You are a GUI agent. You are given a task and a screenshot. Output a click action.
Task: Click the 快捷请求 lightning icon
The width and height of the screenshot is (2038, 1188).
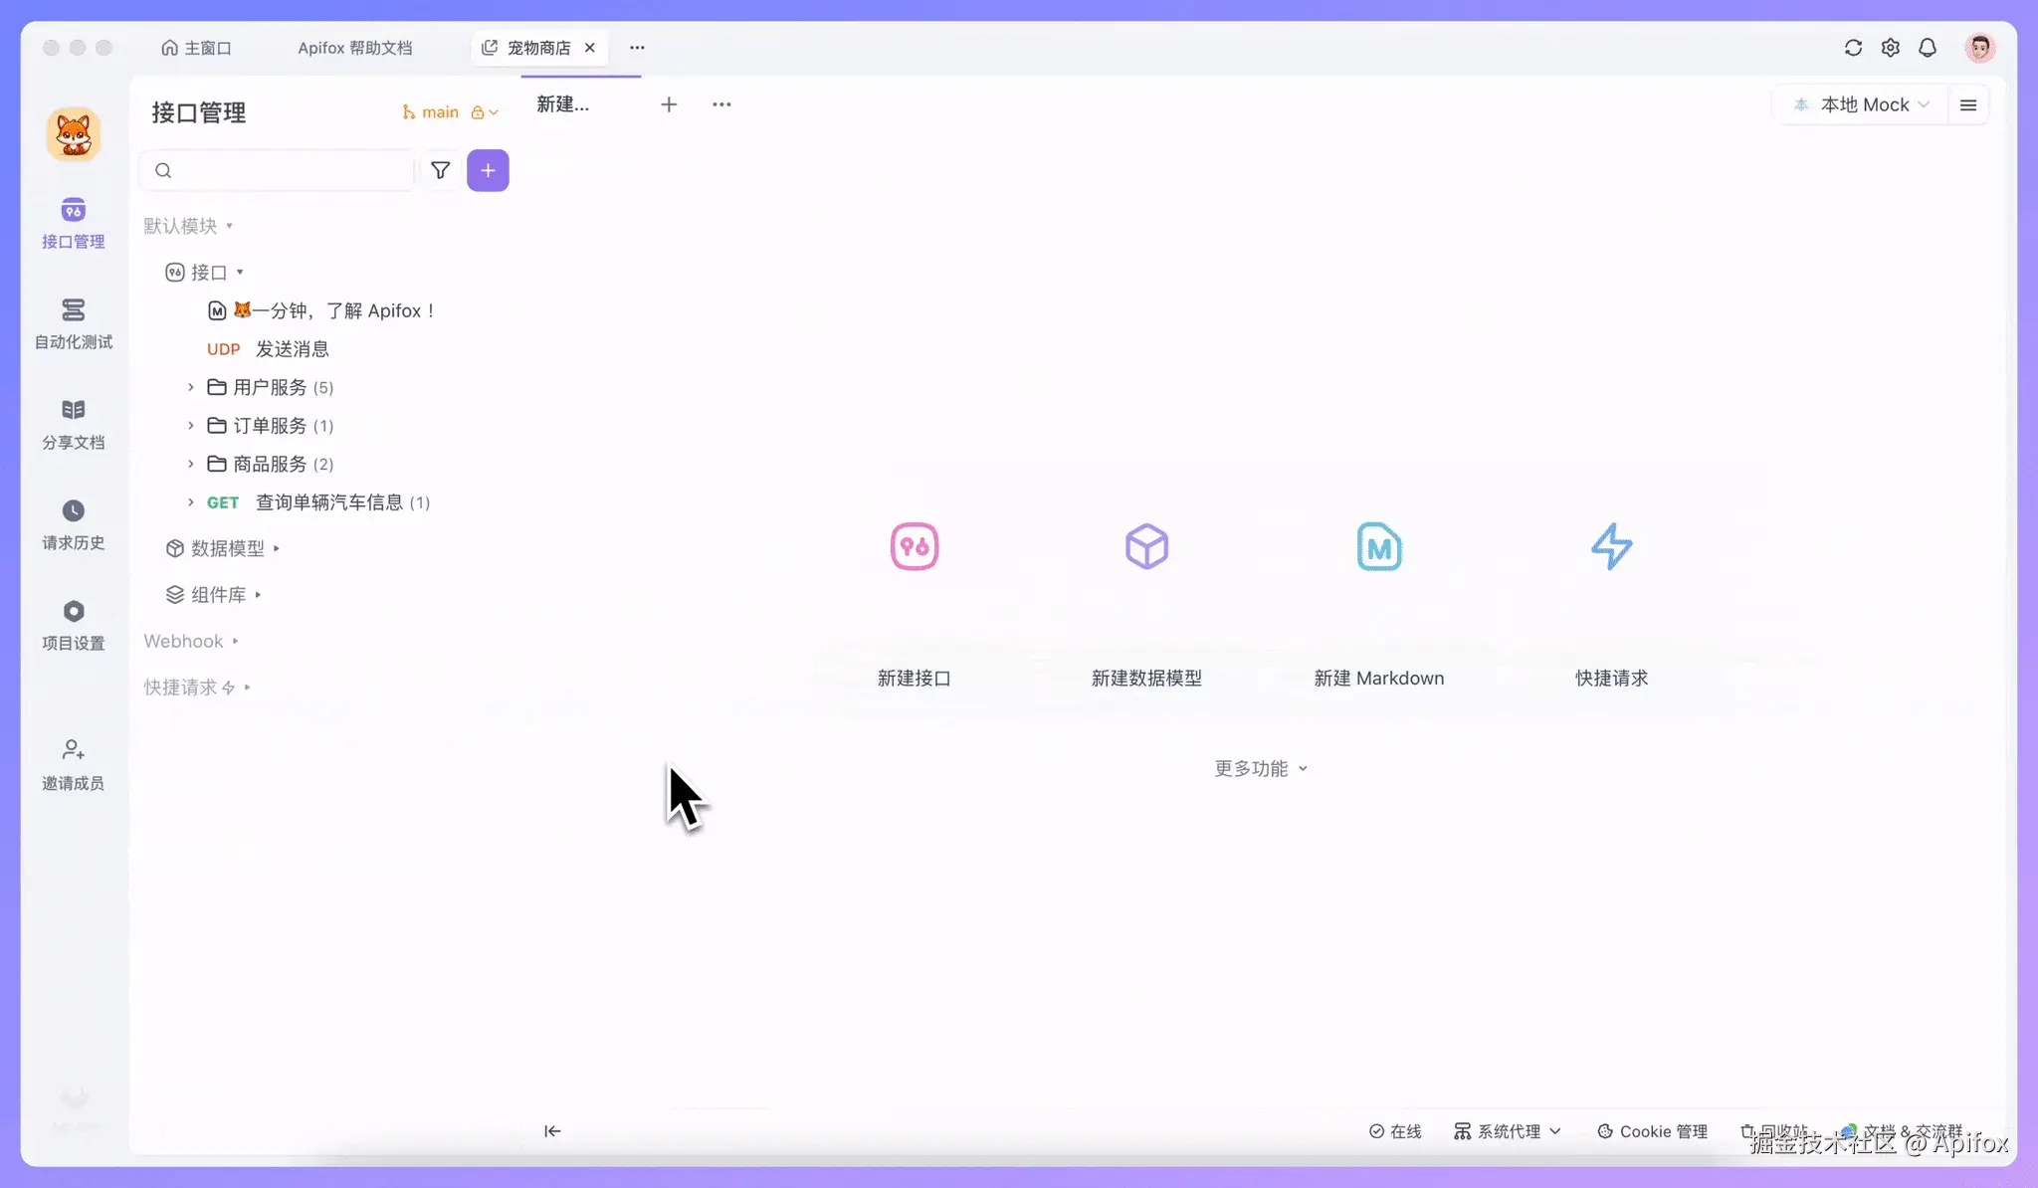1611,546
